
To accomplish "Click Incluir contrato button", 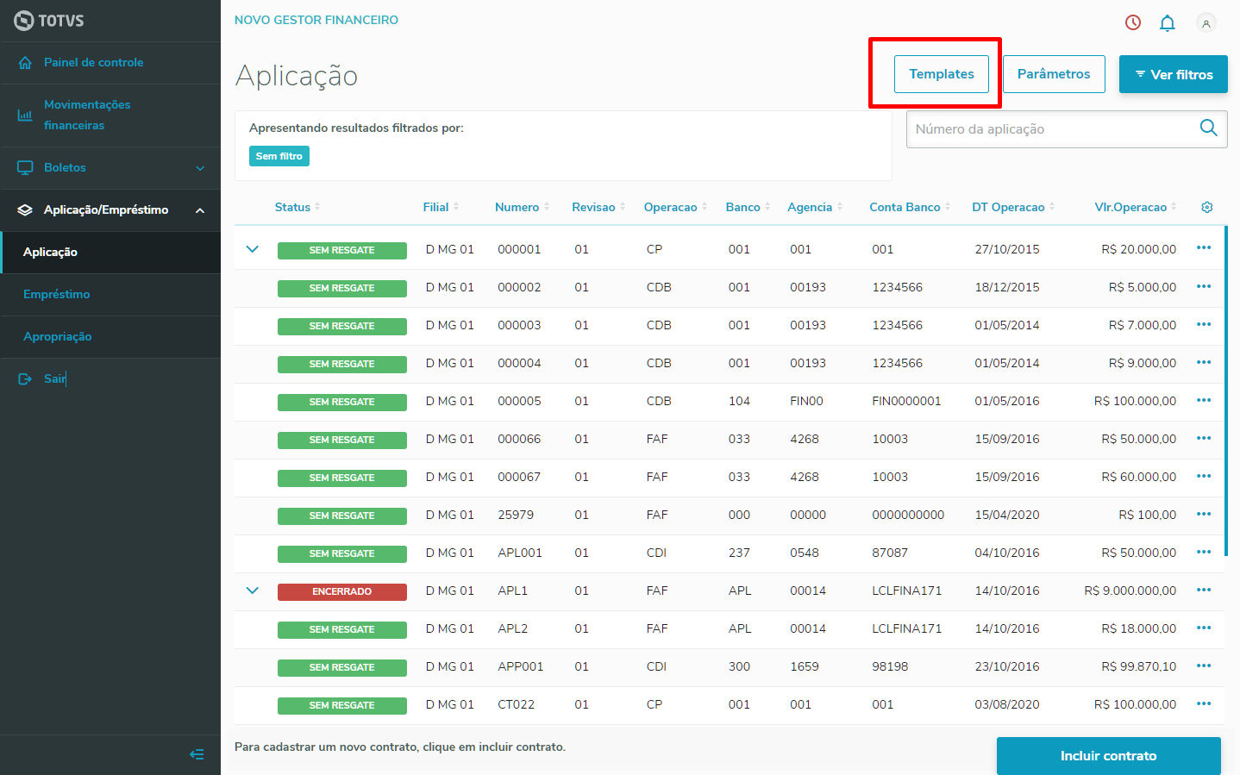I will coord(1109,756).
